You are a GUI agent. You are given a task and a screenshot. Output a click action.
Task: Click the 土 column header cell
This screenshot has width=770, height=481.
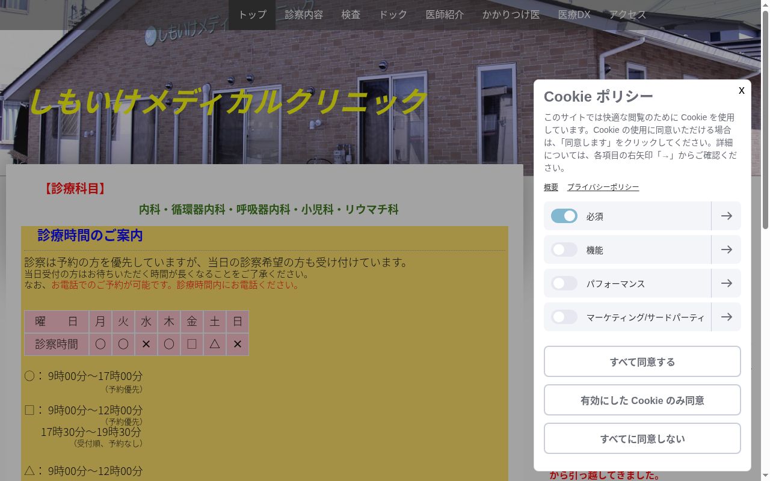coord(215,322)
